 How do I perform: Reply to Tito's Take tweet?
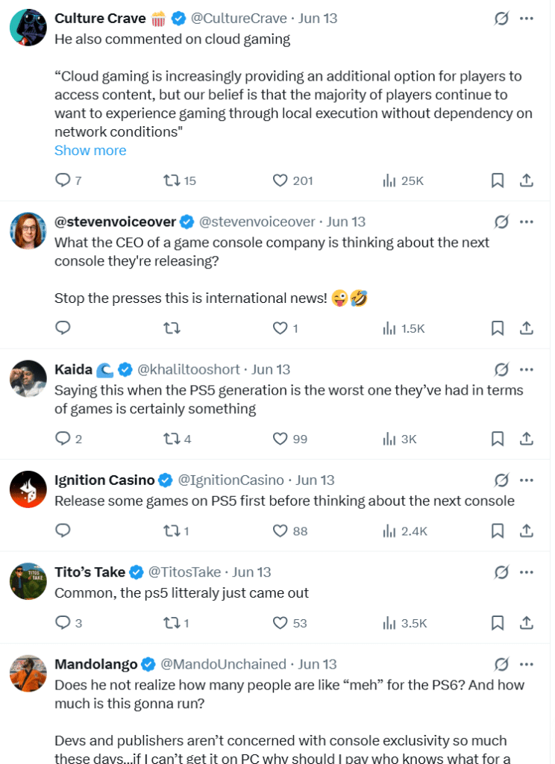pos(68,623)
